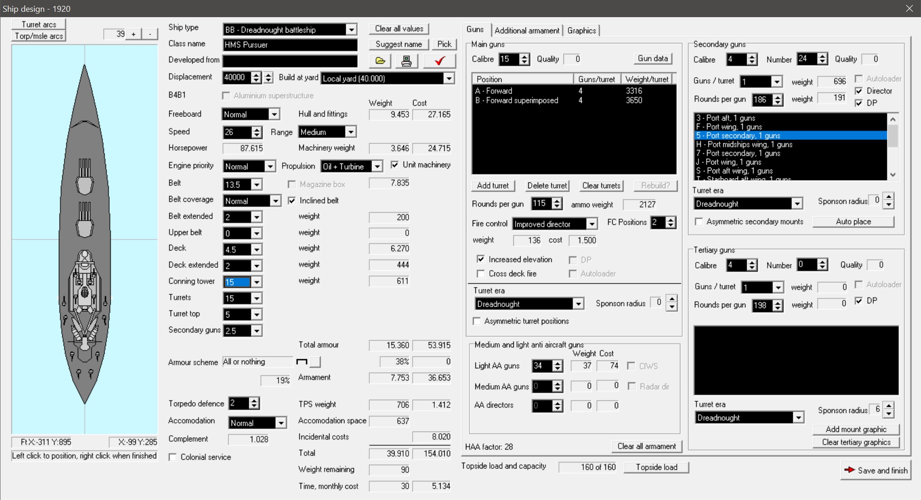Click the Topside load button

[656, 467]
